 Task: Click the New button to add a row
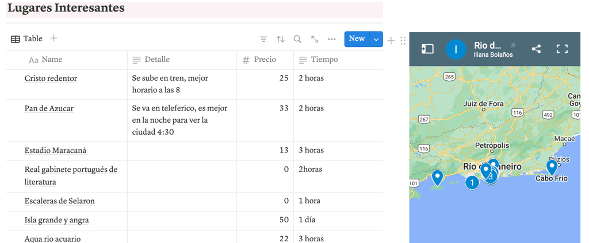[x=357, y=39]
